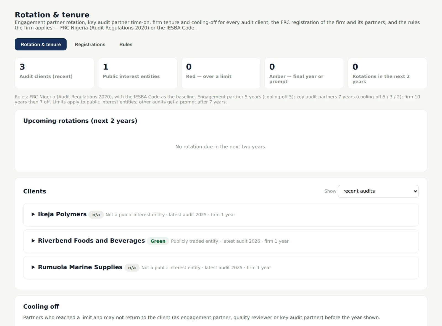Click the Riverbend Foods and Beverages client name
Image resolution: width=442 pixels, height=326 pixels.
click(91, 241)
